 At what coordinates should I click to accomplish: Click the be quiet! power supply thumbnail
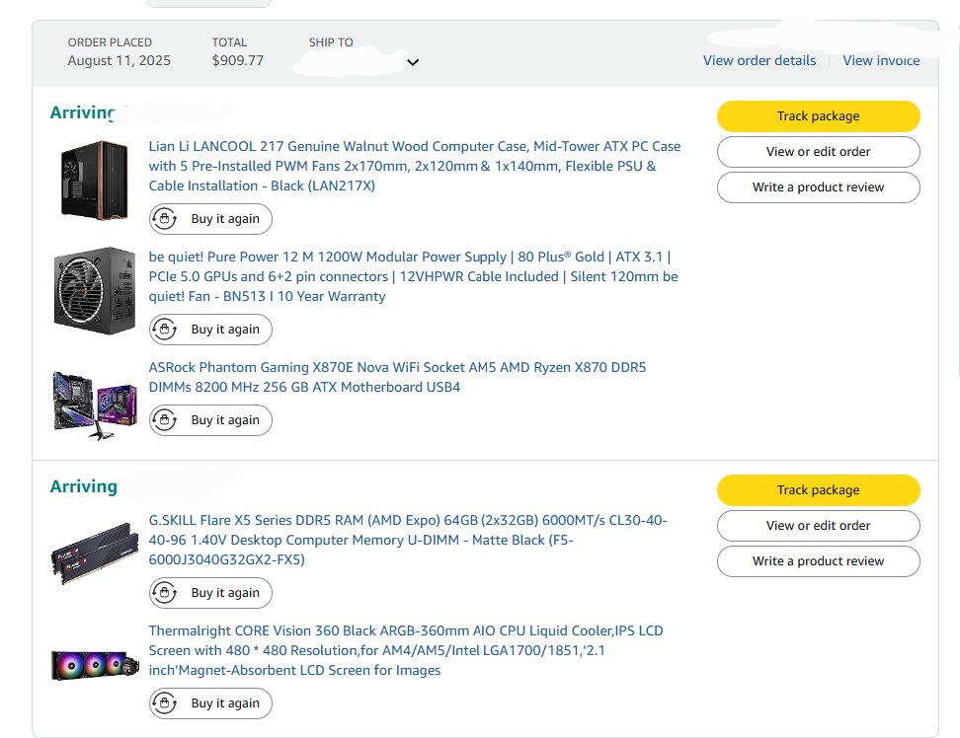94,290
